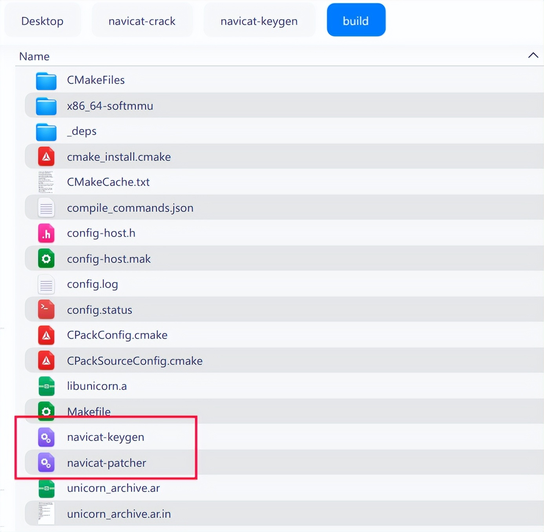Select config.log file name
Viewport: 544px width, 532px height.
point(92,284)
